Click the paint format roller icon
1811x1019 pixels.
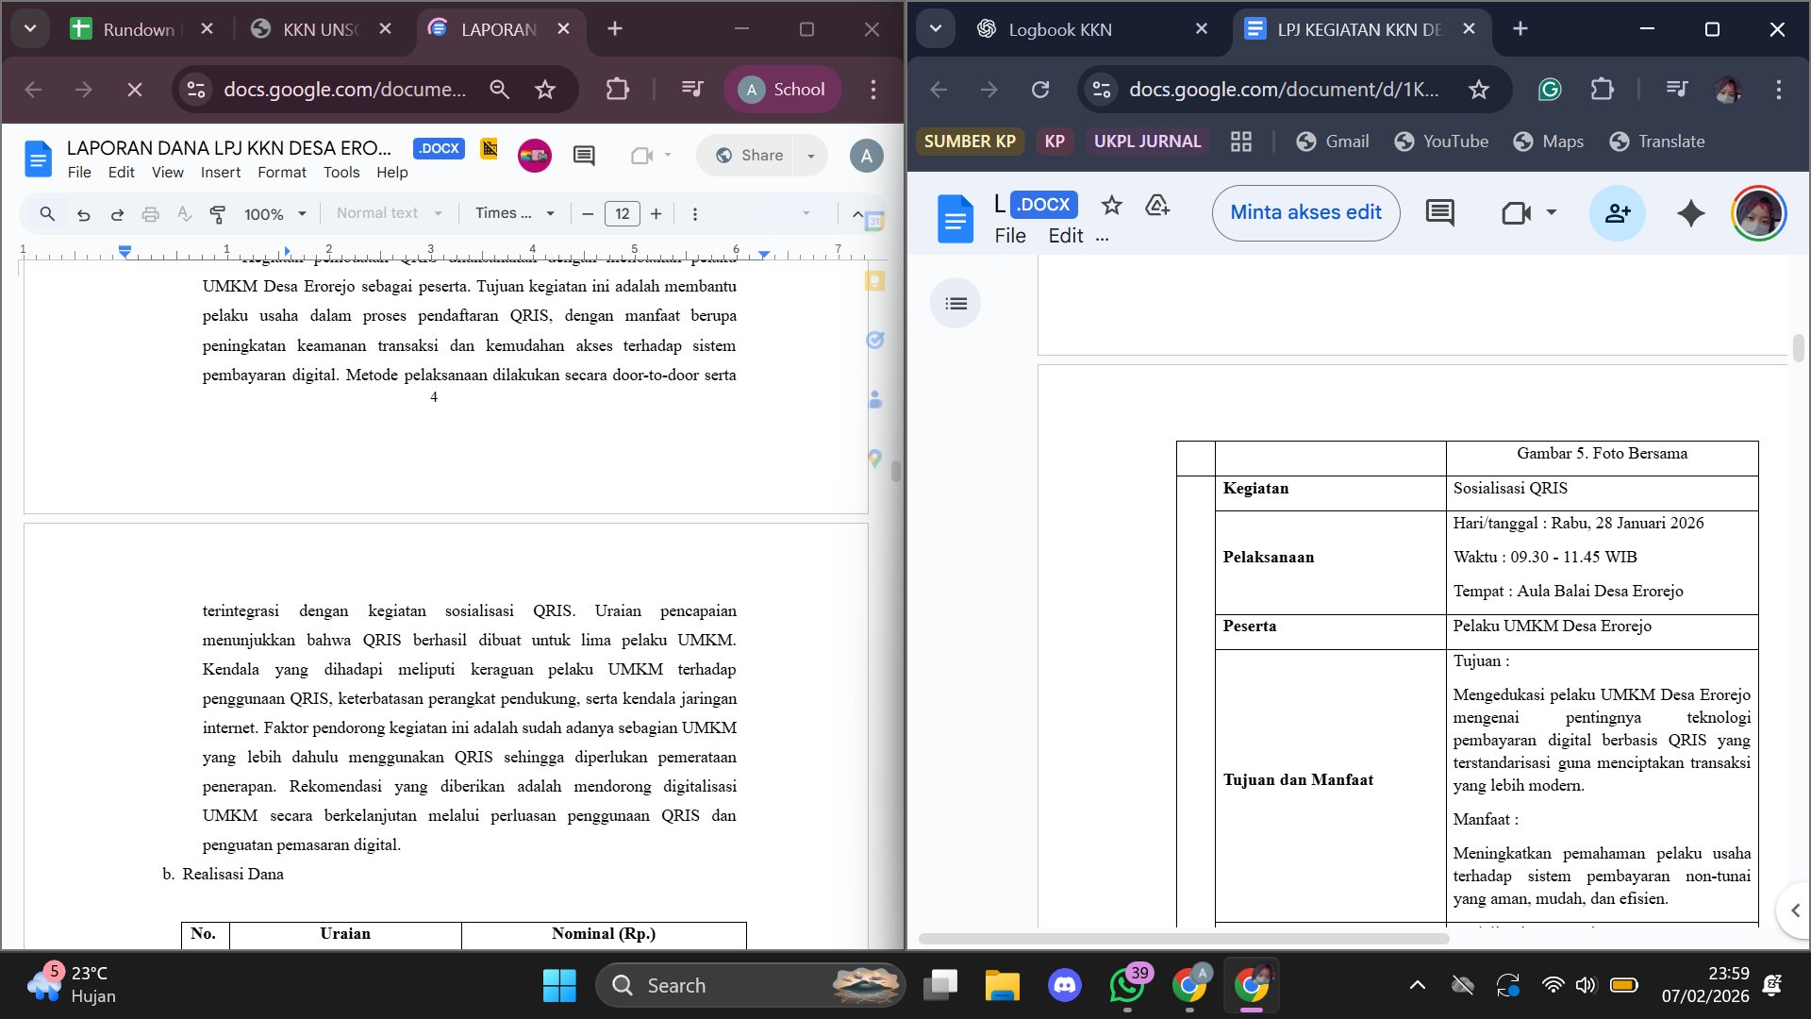pyautogui.click(x=218, y=214)
